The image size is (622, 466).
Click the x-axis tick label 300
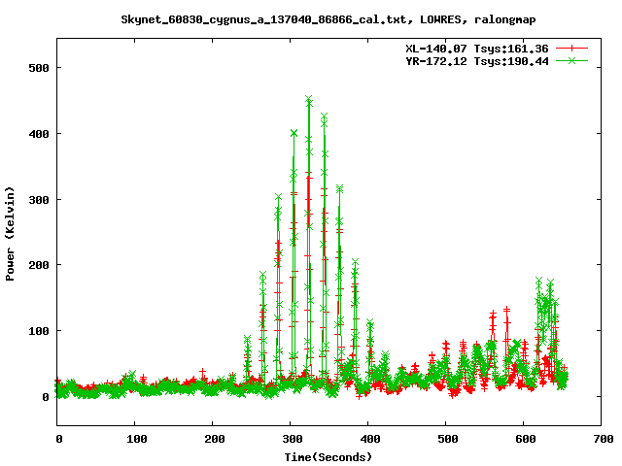click(293, 439)
